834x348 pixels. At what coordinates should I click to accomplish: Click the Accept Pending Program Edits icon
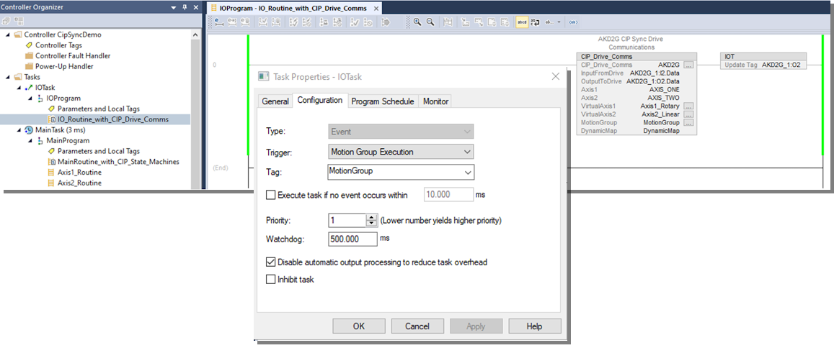293,22
